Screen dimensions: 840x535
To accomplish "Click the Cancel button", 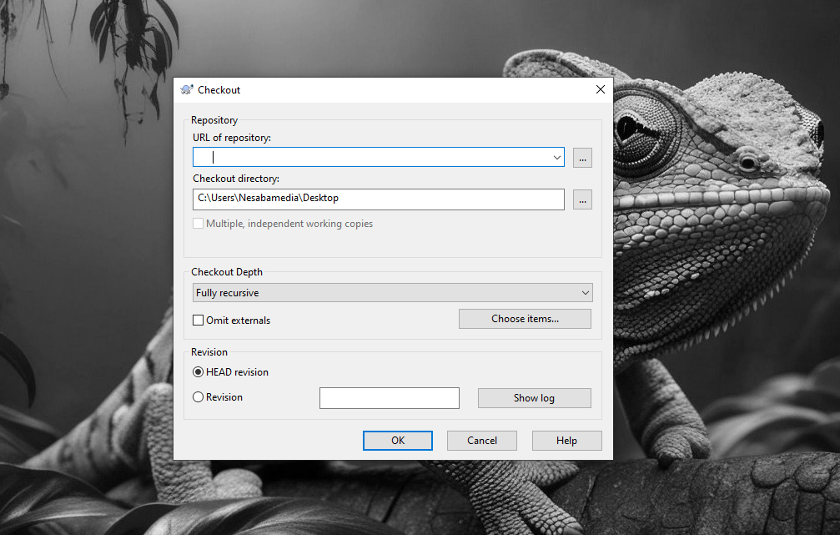I will 482,441.
